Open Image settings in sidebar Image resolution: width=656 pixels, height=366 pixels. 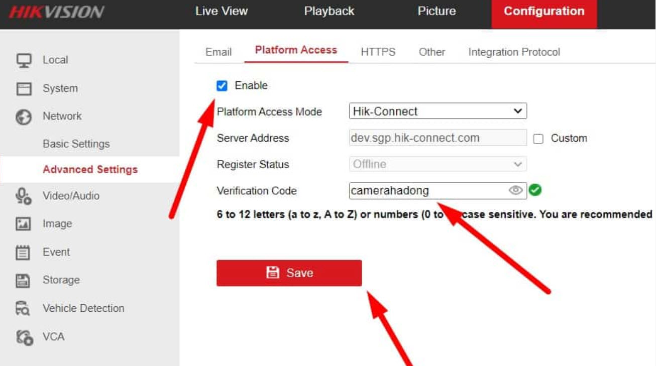point(57,224)
